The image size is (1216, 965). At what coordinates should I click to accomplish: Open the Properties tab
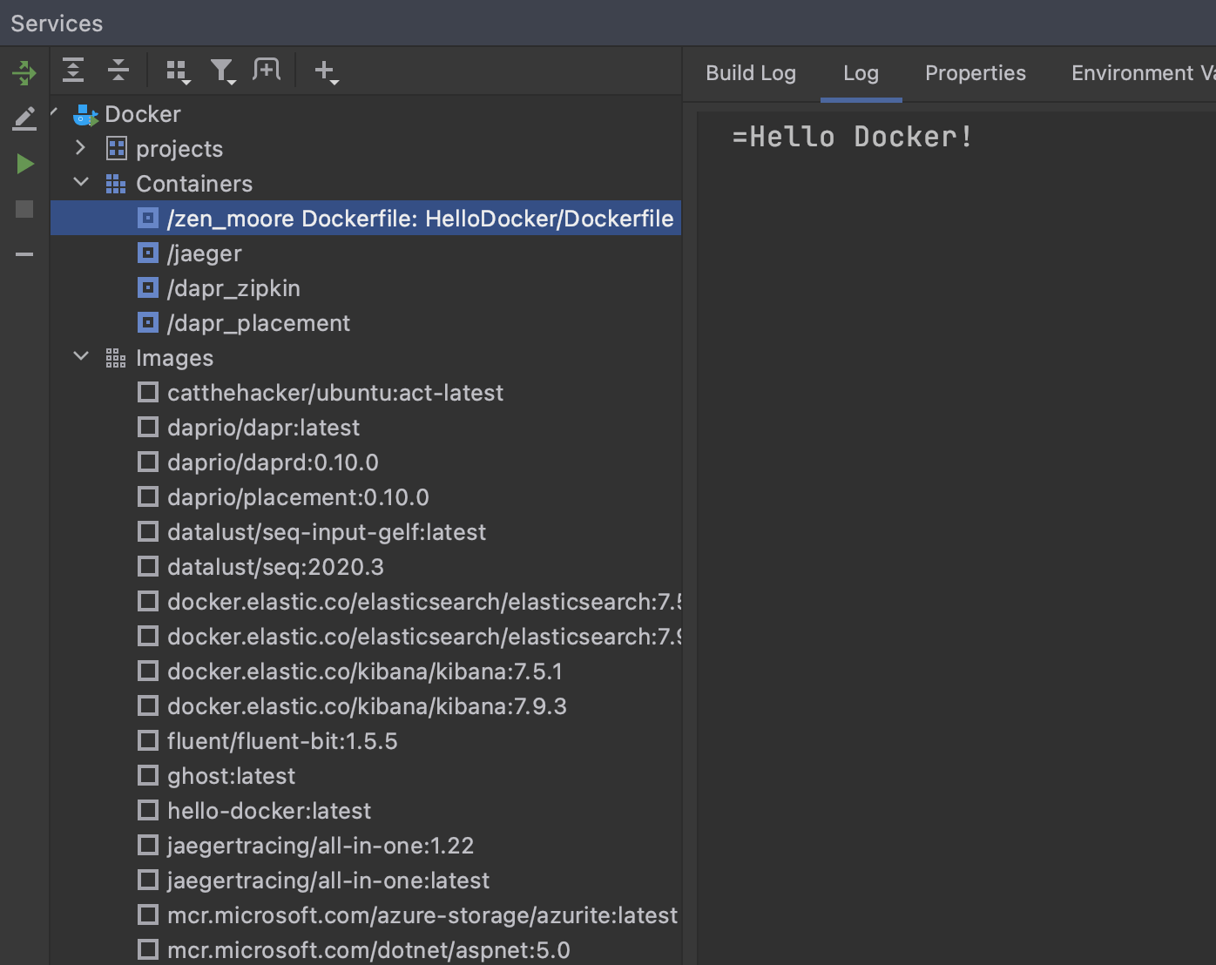(975, 73)
